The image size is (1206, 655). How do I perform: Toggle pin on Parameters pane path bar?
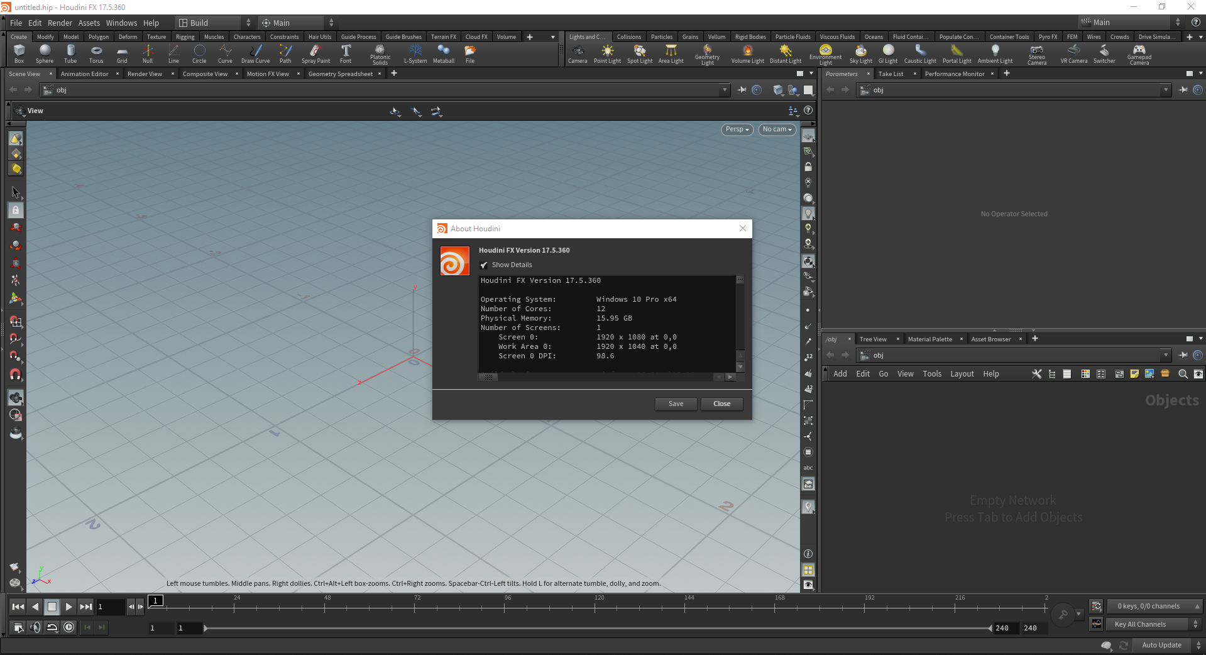1183,90
